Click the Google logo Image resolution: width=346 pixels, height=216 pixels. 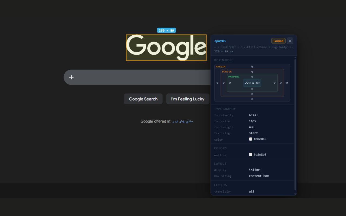166,48
